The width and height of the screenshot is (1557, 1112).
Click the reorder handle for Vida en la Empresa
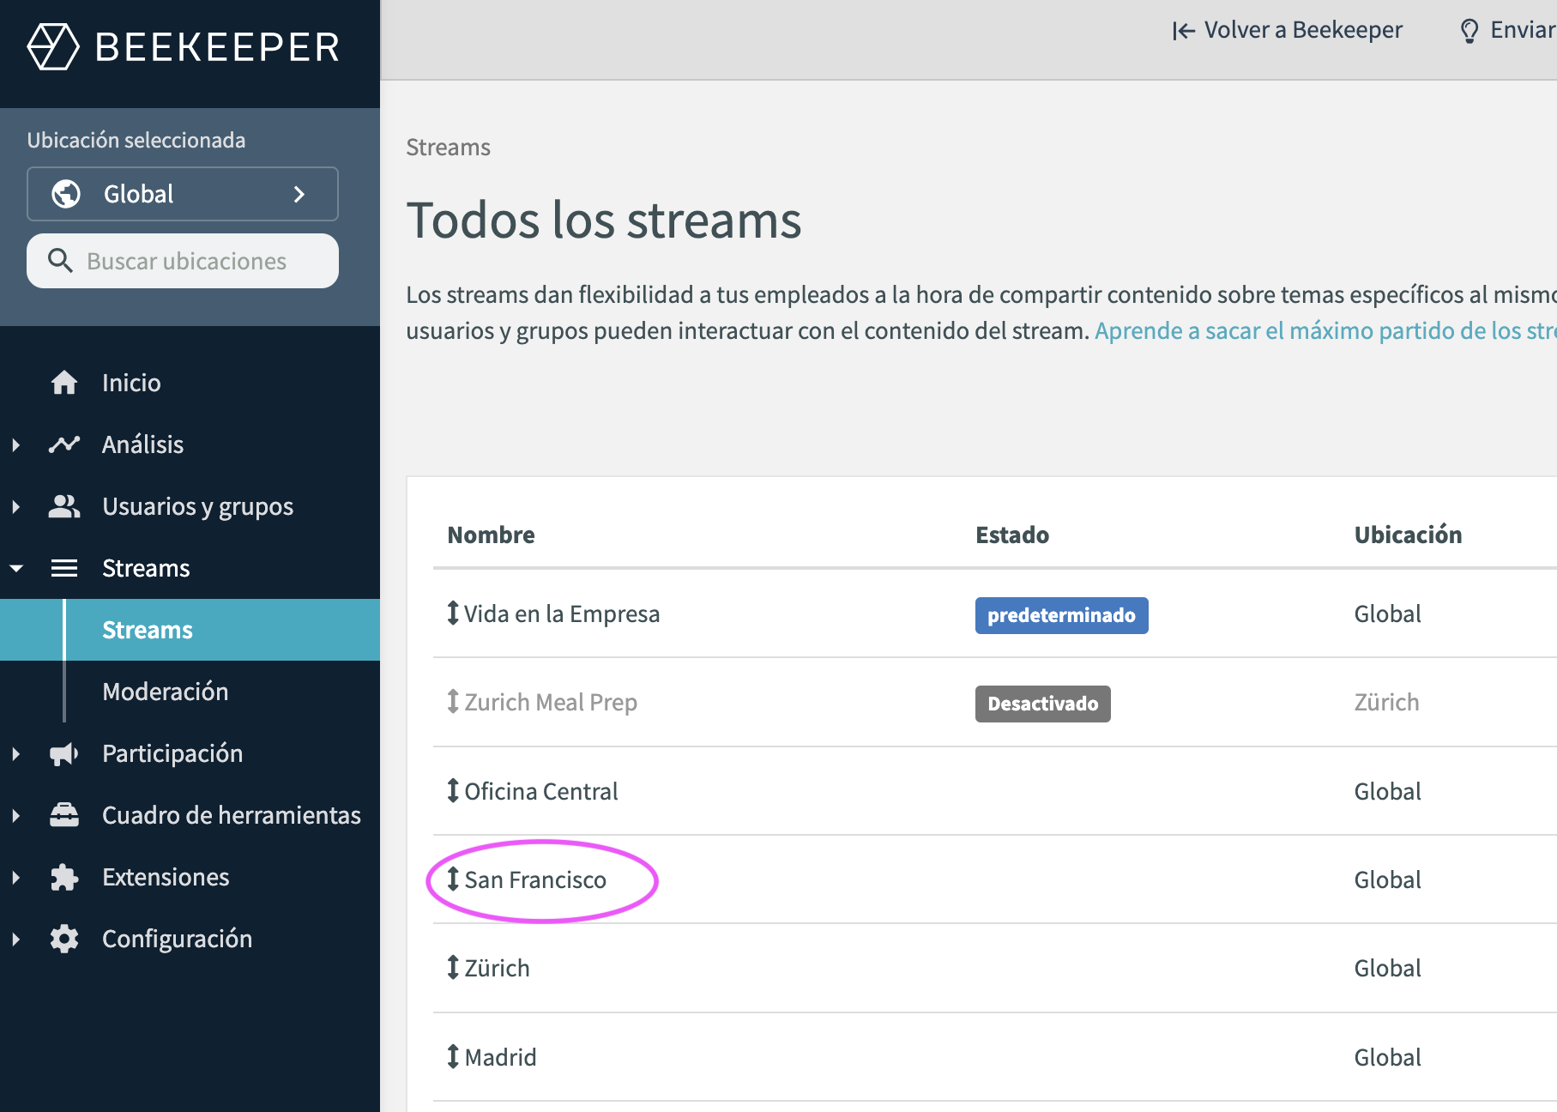pyautogui.click(x=453, y=613)
